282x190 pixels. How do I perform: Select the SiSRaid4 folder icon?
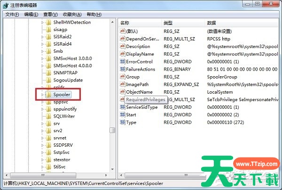click(48, 44)
